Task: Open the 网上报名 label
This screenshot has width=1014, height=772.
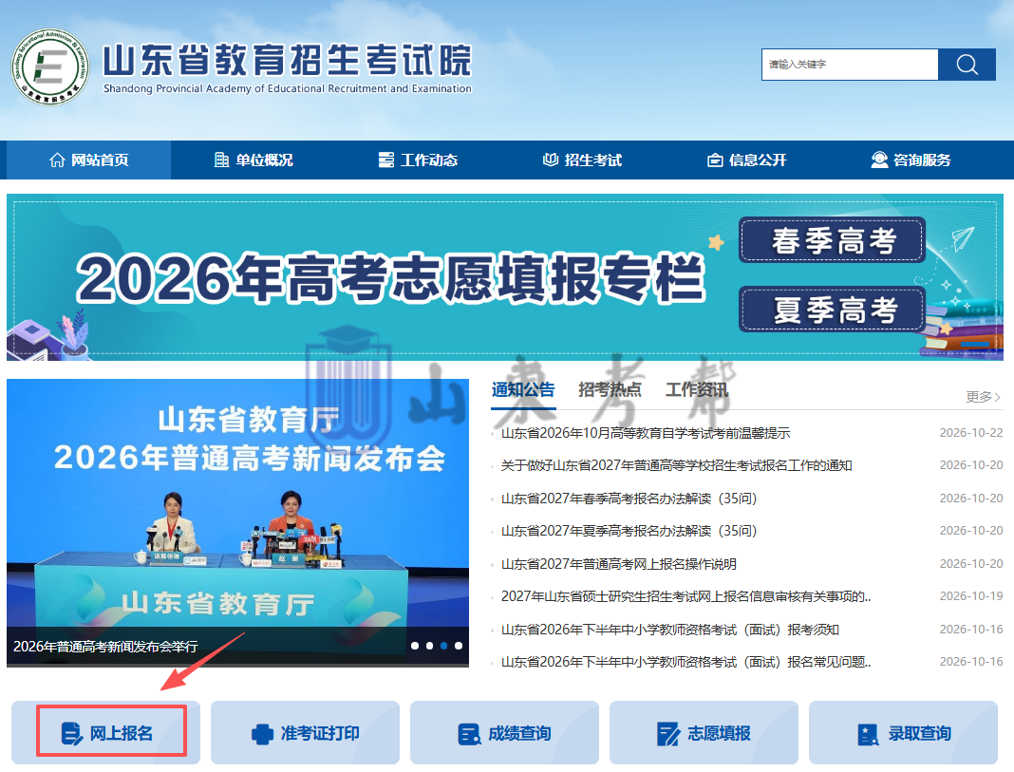Action: coord(121,734)
